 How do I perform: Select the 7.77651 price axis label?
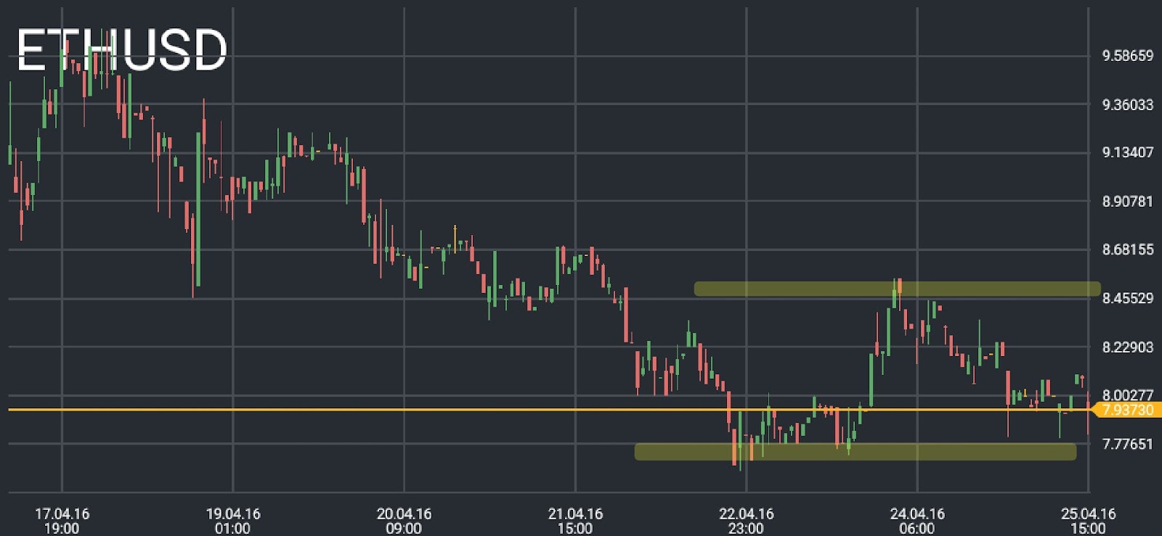point(1127,444)
